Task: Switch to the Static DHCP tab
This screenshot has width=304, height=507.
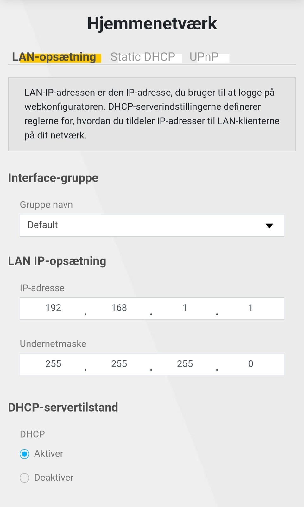Action: pos(142,57)
